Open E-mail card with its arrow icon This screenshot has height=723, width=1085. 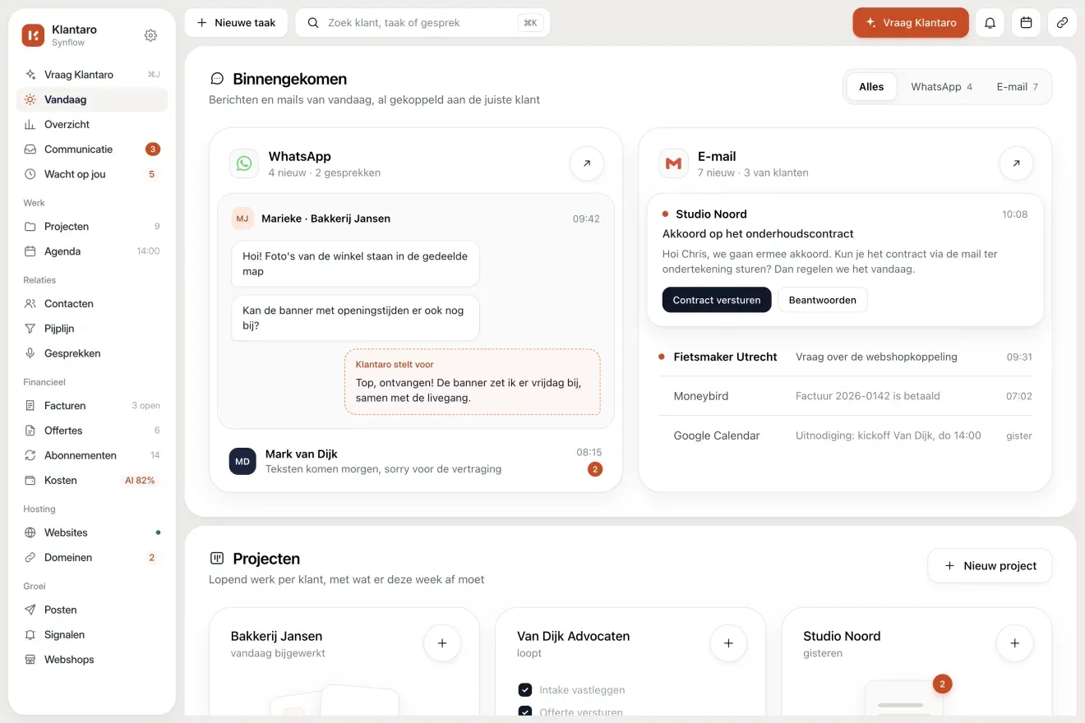pyautogui.click(x=1016, y=163)
